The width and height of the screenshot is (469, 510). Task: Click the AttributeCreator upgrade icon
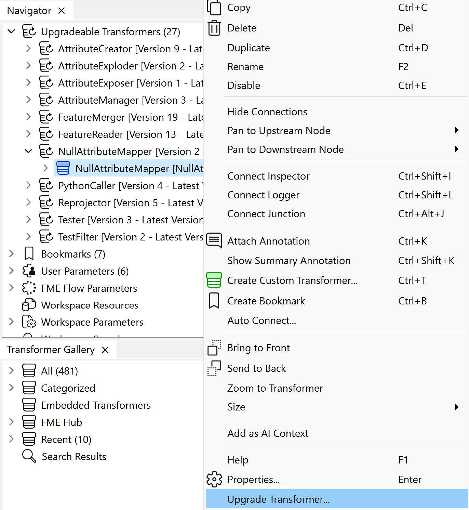[46, 49]
